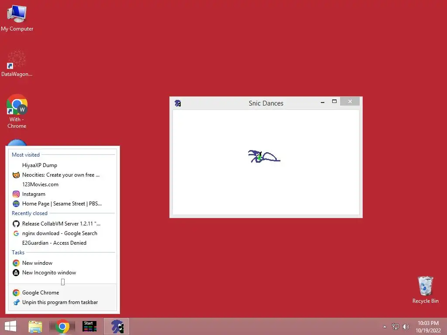The width and height of the screenshot is (447, 335).
Task: Open HiyaaXP Dump from Most visited
Action: tap(63, 165)
